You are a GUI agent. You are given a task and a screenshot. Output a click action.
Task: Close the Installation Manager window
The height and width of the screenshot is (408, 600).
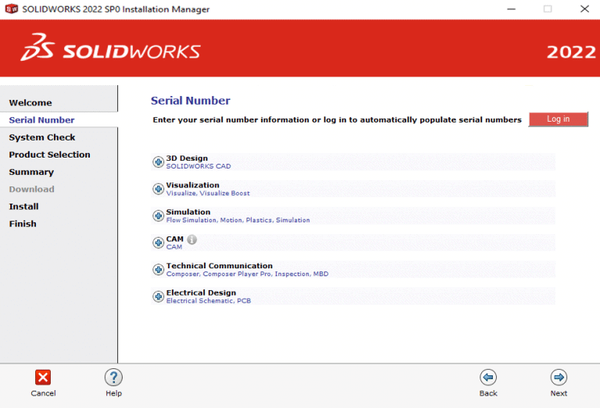click(584, 9)
